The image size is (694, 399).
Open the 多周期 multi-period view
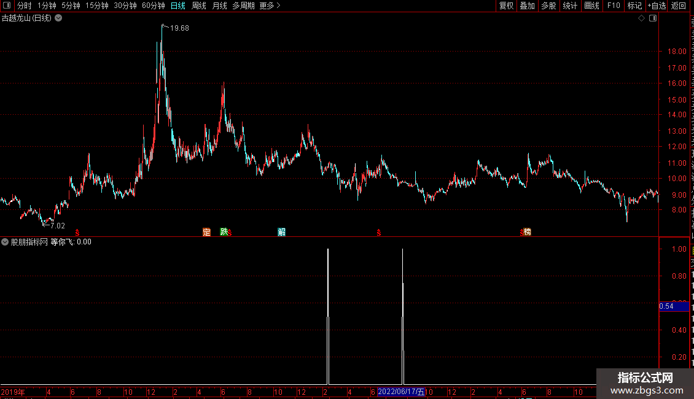click(x=243, y=6)
